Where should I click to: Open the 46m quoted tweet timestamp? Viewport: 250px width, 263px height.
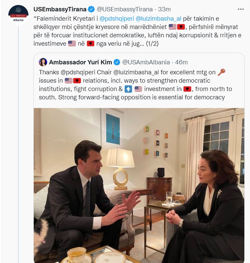pyautogui.click(x=181, y=62)
